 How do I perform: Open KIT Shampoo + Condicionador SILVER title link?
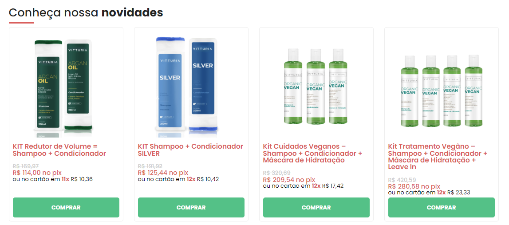click(190, 150)
